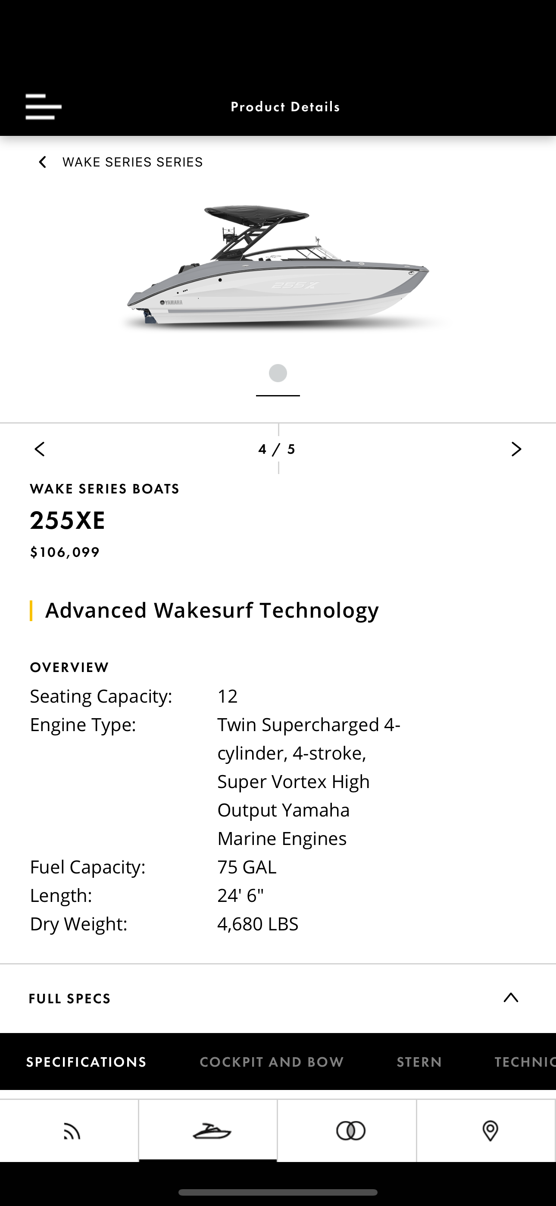Select the gray color swatch dot
556x1206 pixels.
pyautogui.click(x=278, y=373)
